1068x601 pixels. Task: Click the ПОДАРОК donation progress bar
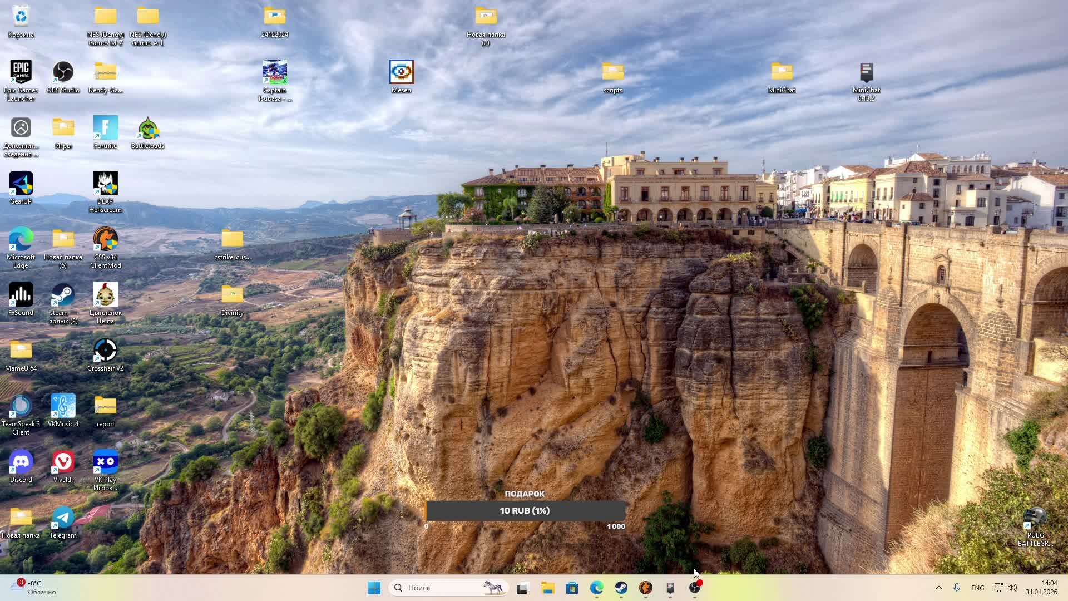coord(525,510)
